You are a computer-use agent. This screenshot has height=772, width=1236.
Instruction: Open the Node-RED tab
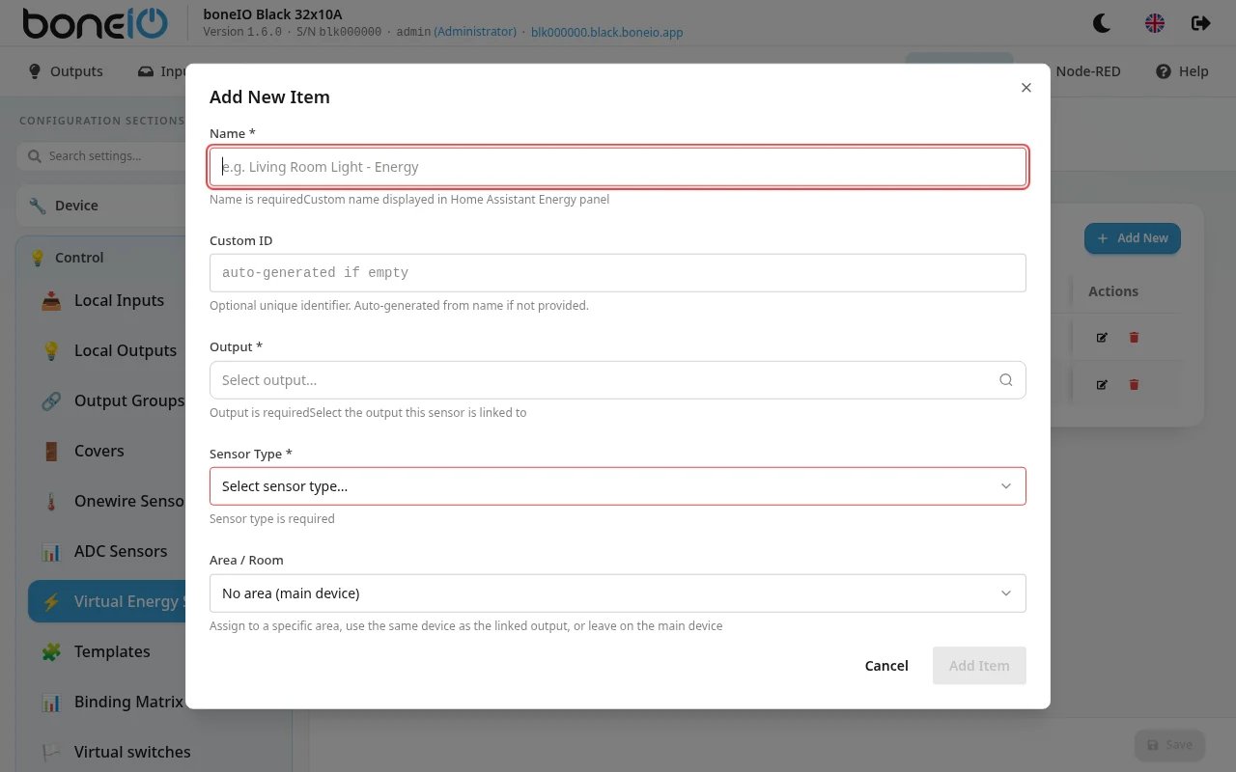(x=1088, y=71)
